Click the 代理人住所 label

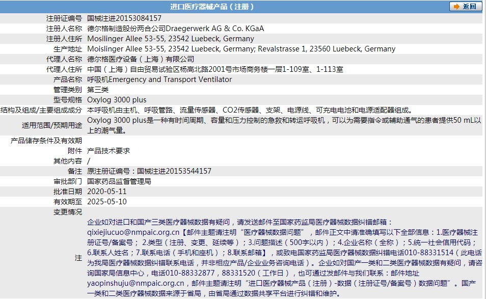[64, 69]
